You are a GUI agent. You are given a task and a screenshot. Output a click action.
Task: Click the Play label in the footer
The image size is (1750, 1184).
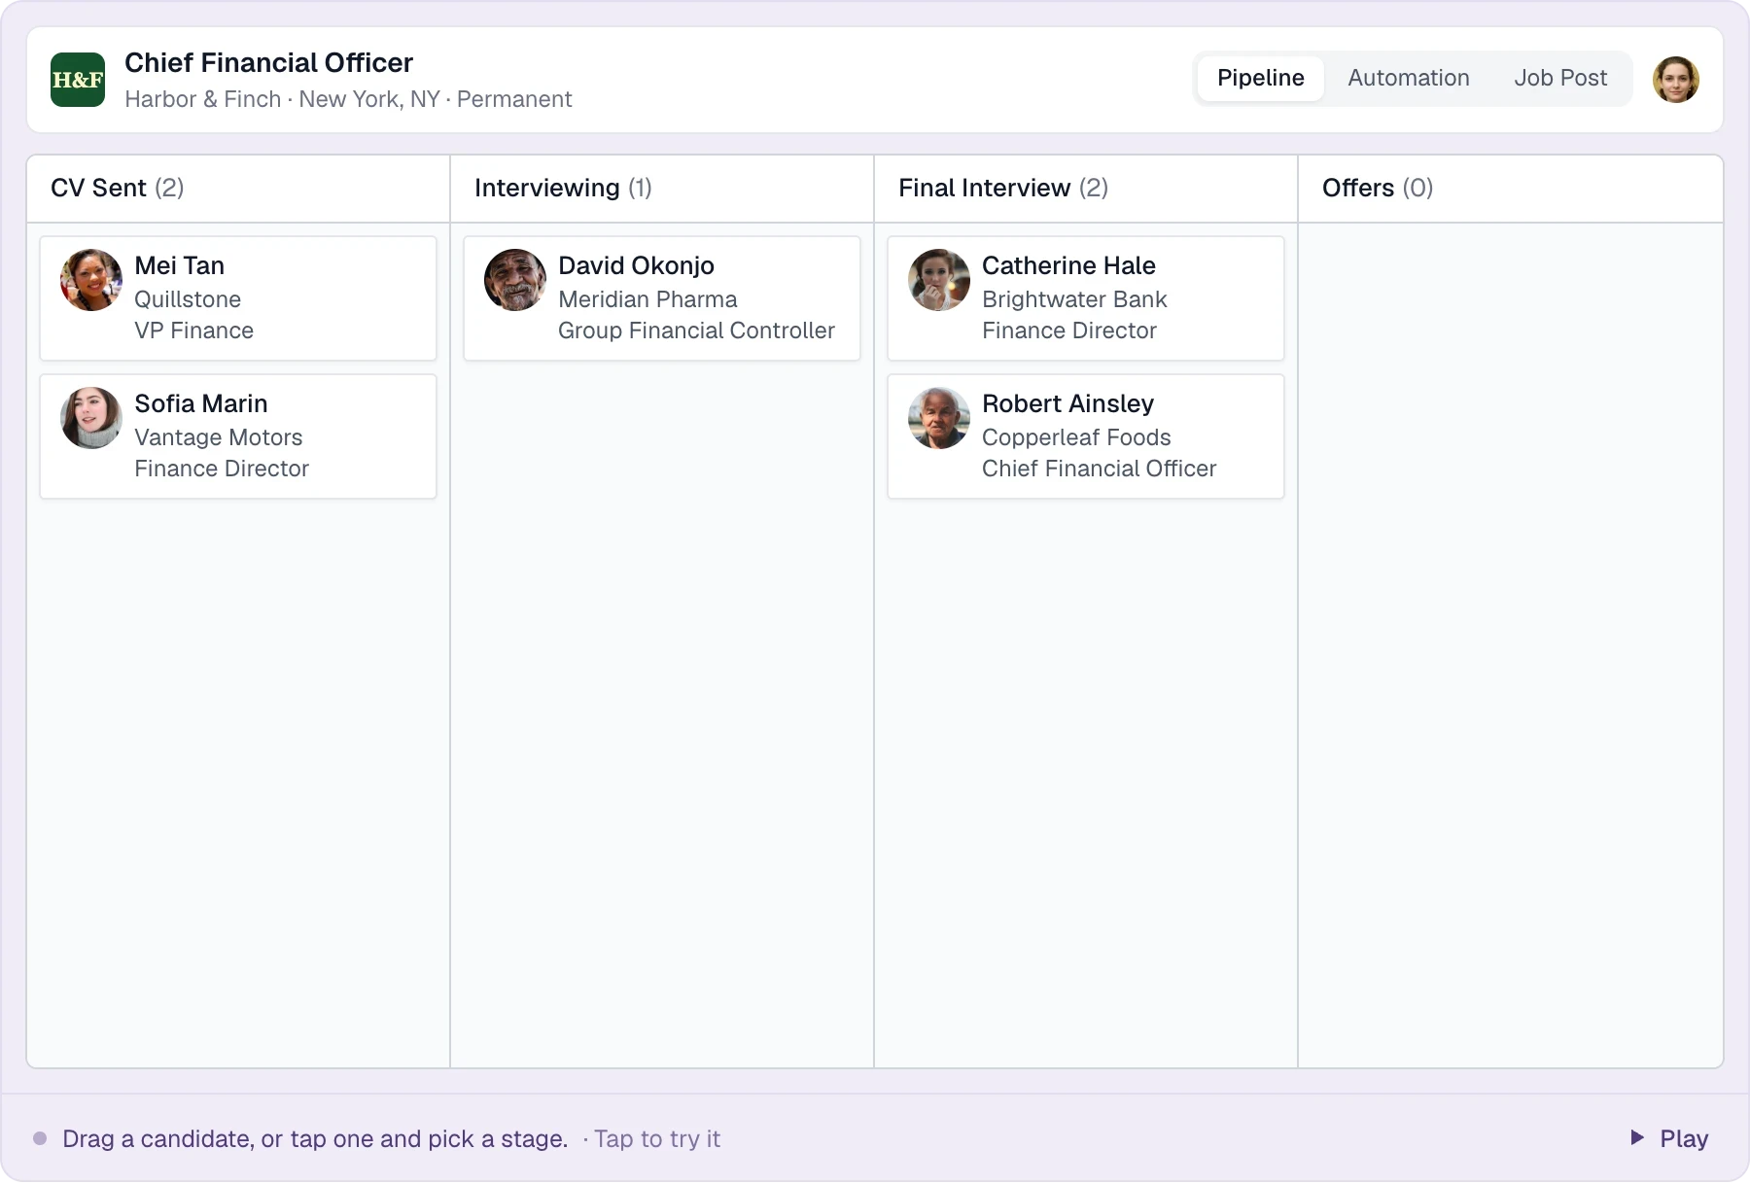tap(1684, 1138)
